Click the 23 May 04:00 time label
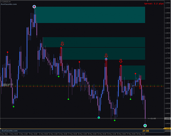Image resolution: width=171 pixels, height=136 pixels. point(102,134)
